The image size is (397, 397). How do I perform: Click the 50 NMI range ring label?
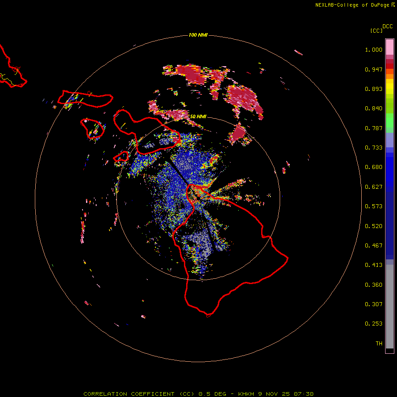pos(198,116)
